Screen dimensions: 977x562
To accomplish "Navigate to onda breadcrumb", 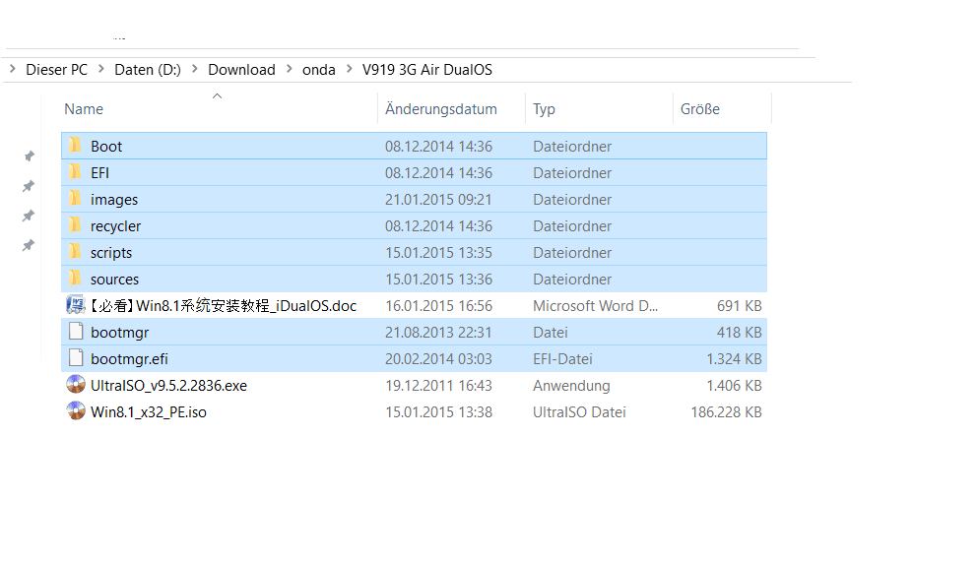I will click(x=319, y=70).
